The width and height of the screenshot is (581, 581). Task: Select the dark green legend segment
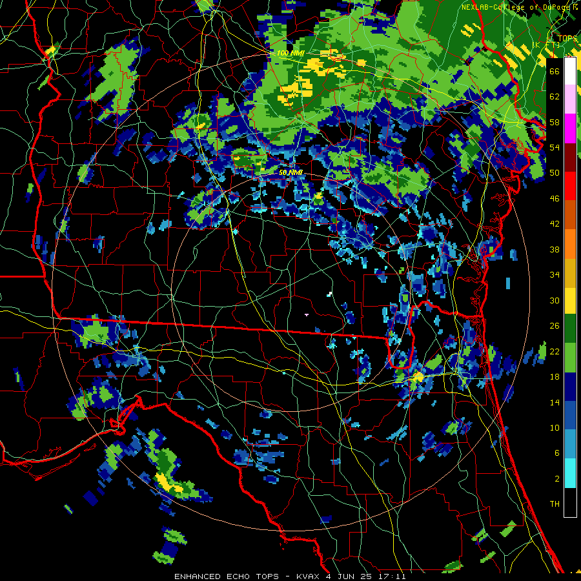570,329
